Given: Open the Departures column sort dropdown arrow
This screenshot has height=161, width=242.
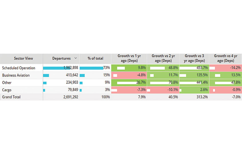Looking at the screenshot, I should [76, 58].
